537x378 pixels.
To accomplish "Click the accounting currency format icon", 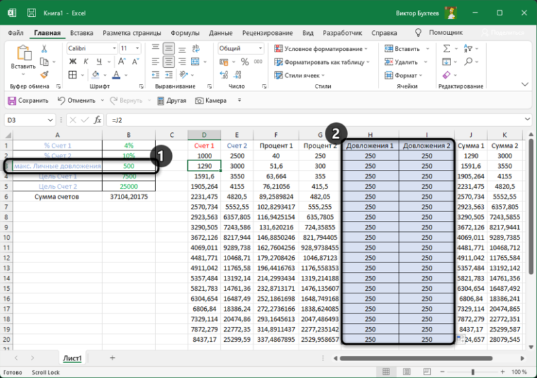I will coord(224,62).
